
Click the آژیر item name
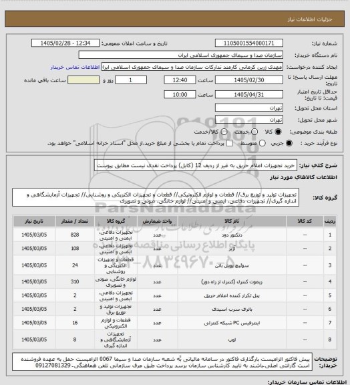(232, 249)
